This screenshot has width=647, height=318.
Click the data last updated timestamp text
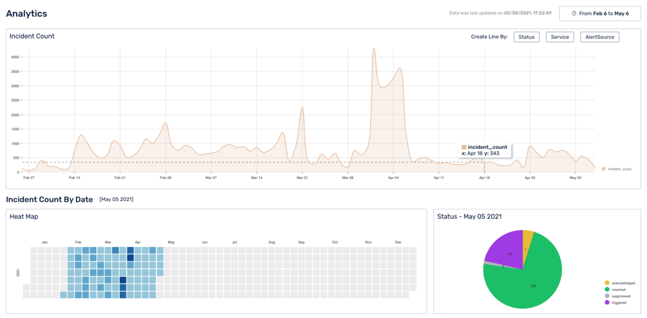coord(500,13)
